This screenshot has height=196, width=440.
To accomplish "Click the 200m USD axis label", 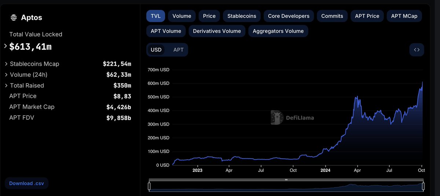I will pos(158,138).
